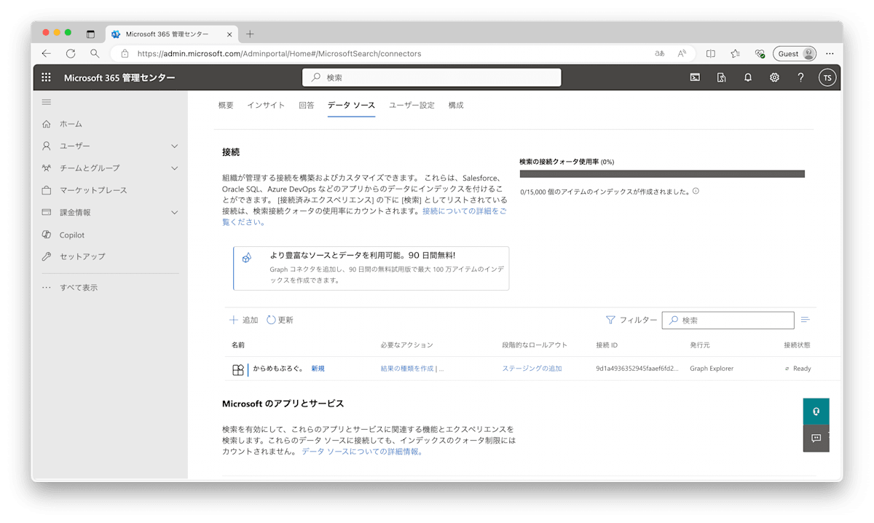
Task: Focus the top 検索 search box
Action: coord(431,77)
